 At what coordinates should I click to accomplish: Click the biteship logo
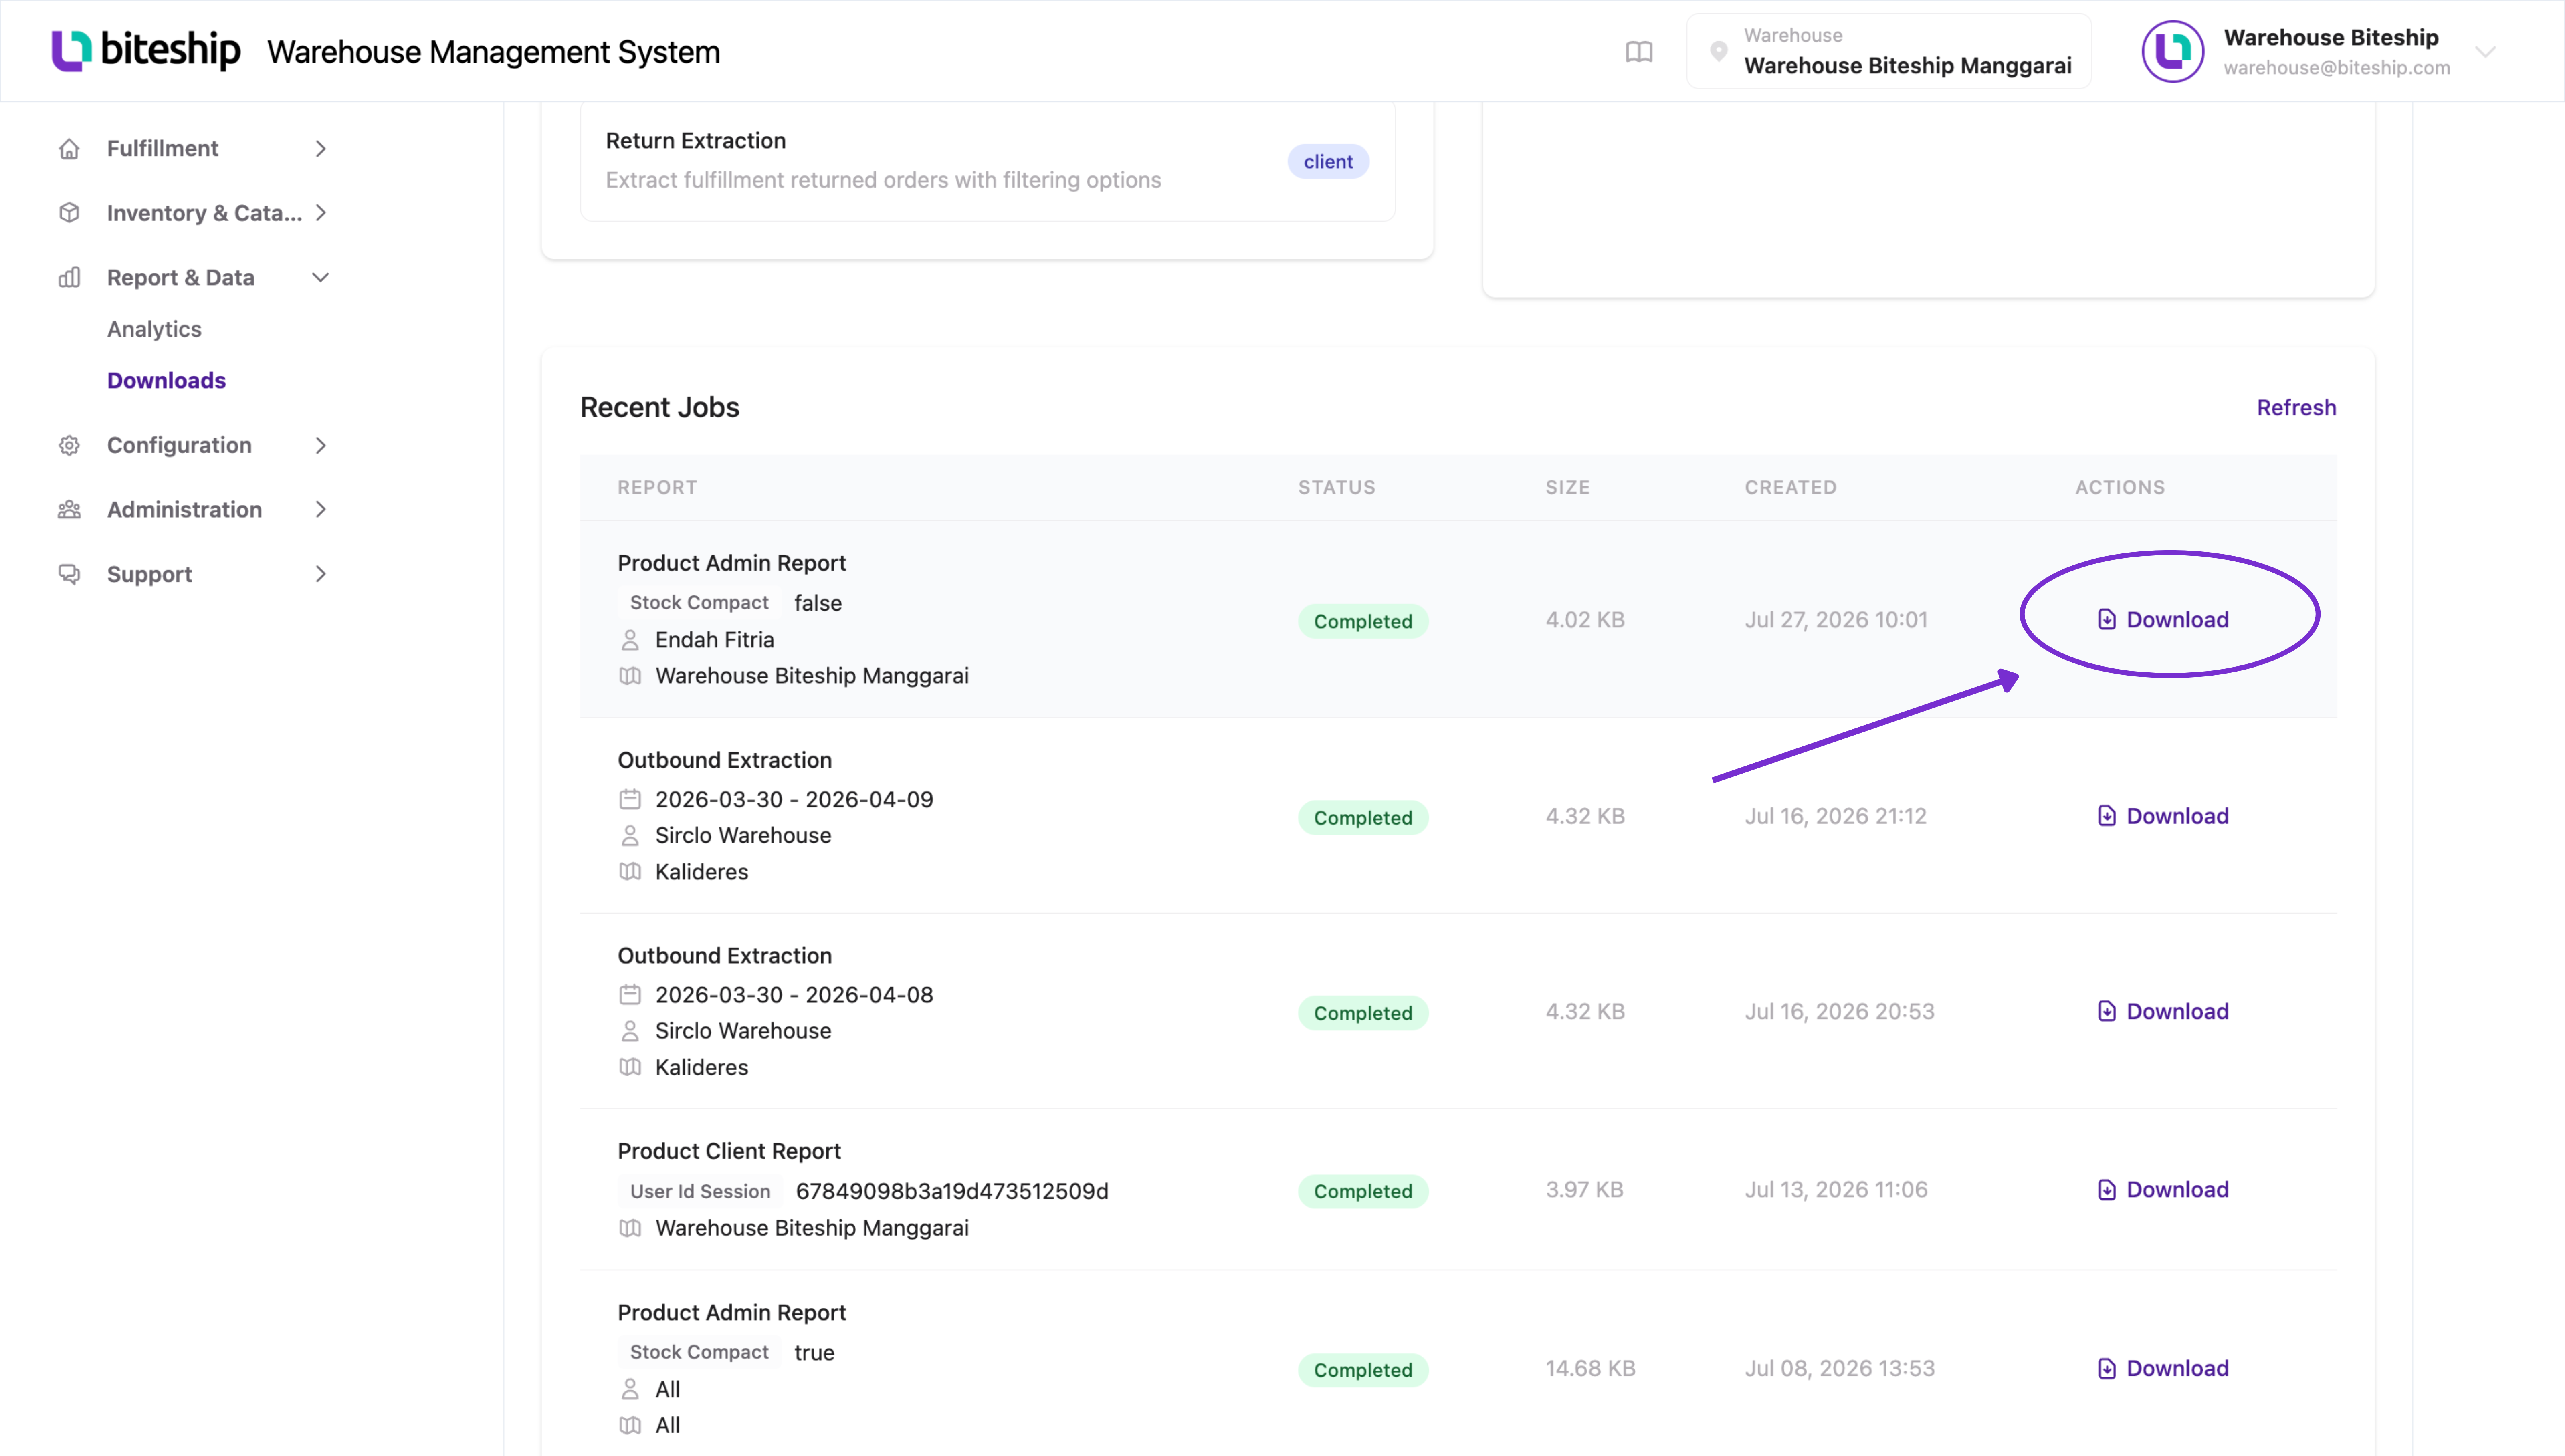point(146,50)
